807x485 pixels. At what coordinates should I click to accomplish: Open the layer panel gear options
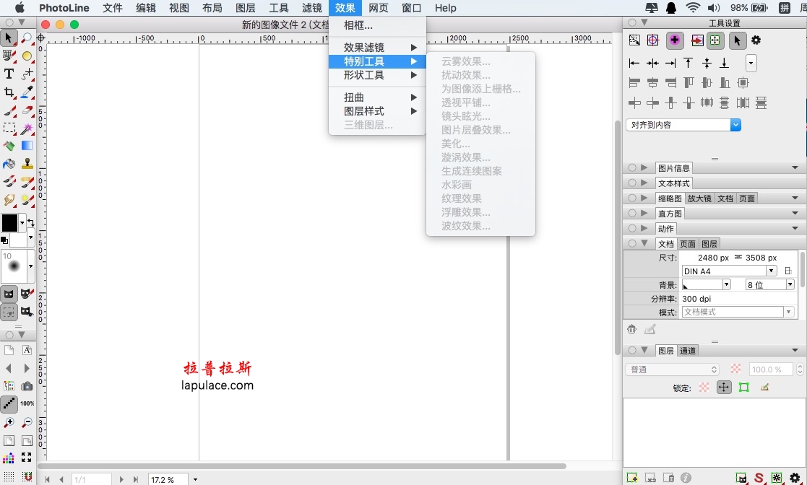coord(795,478)
